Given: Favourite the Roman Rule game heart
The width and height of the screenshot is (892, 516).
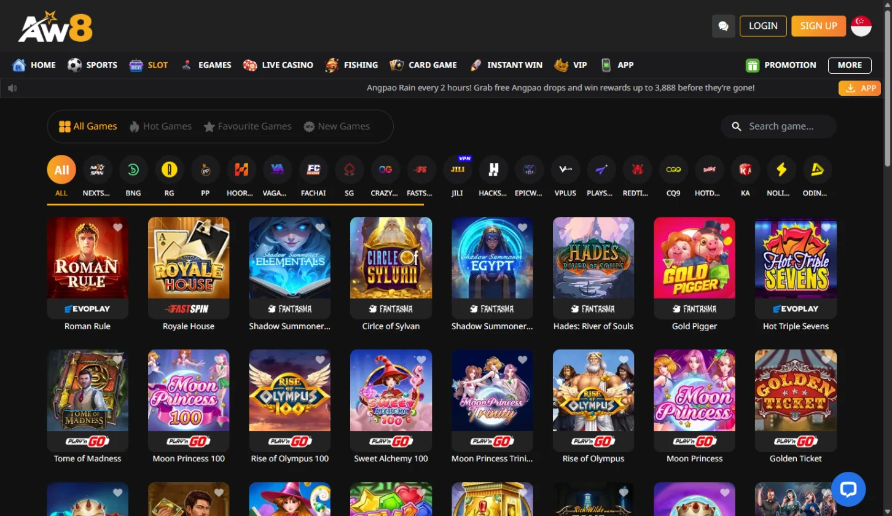Looking at the screenshot, I should pos(118,227).
